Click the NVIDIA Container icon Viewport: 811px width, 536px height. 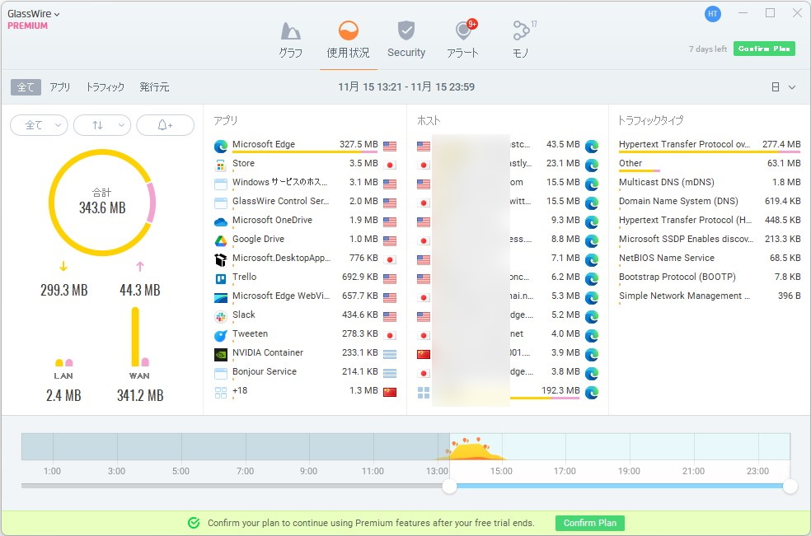(x=221, y=355)
